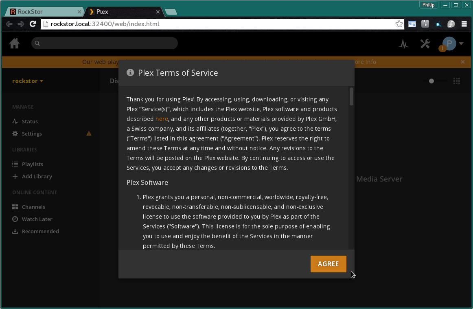Viewport: 473px width, 309px height.
Task: Open the Chrome hamburger menu
Action: (464, 24)
